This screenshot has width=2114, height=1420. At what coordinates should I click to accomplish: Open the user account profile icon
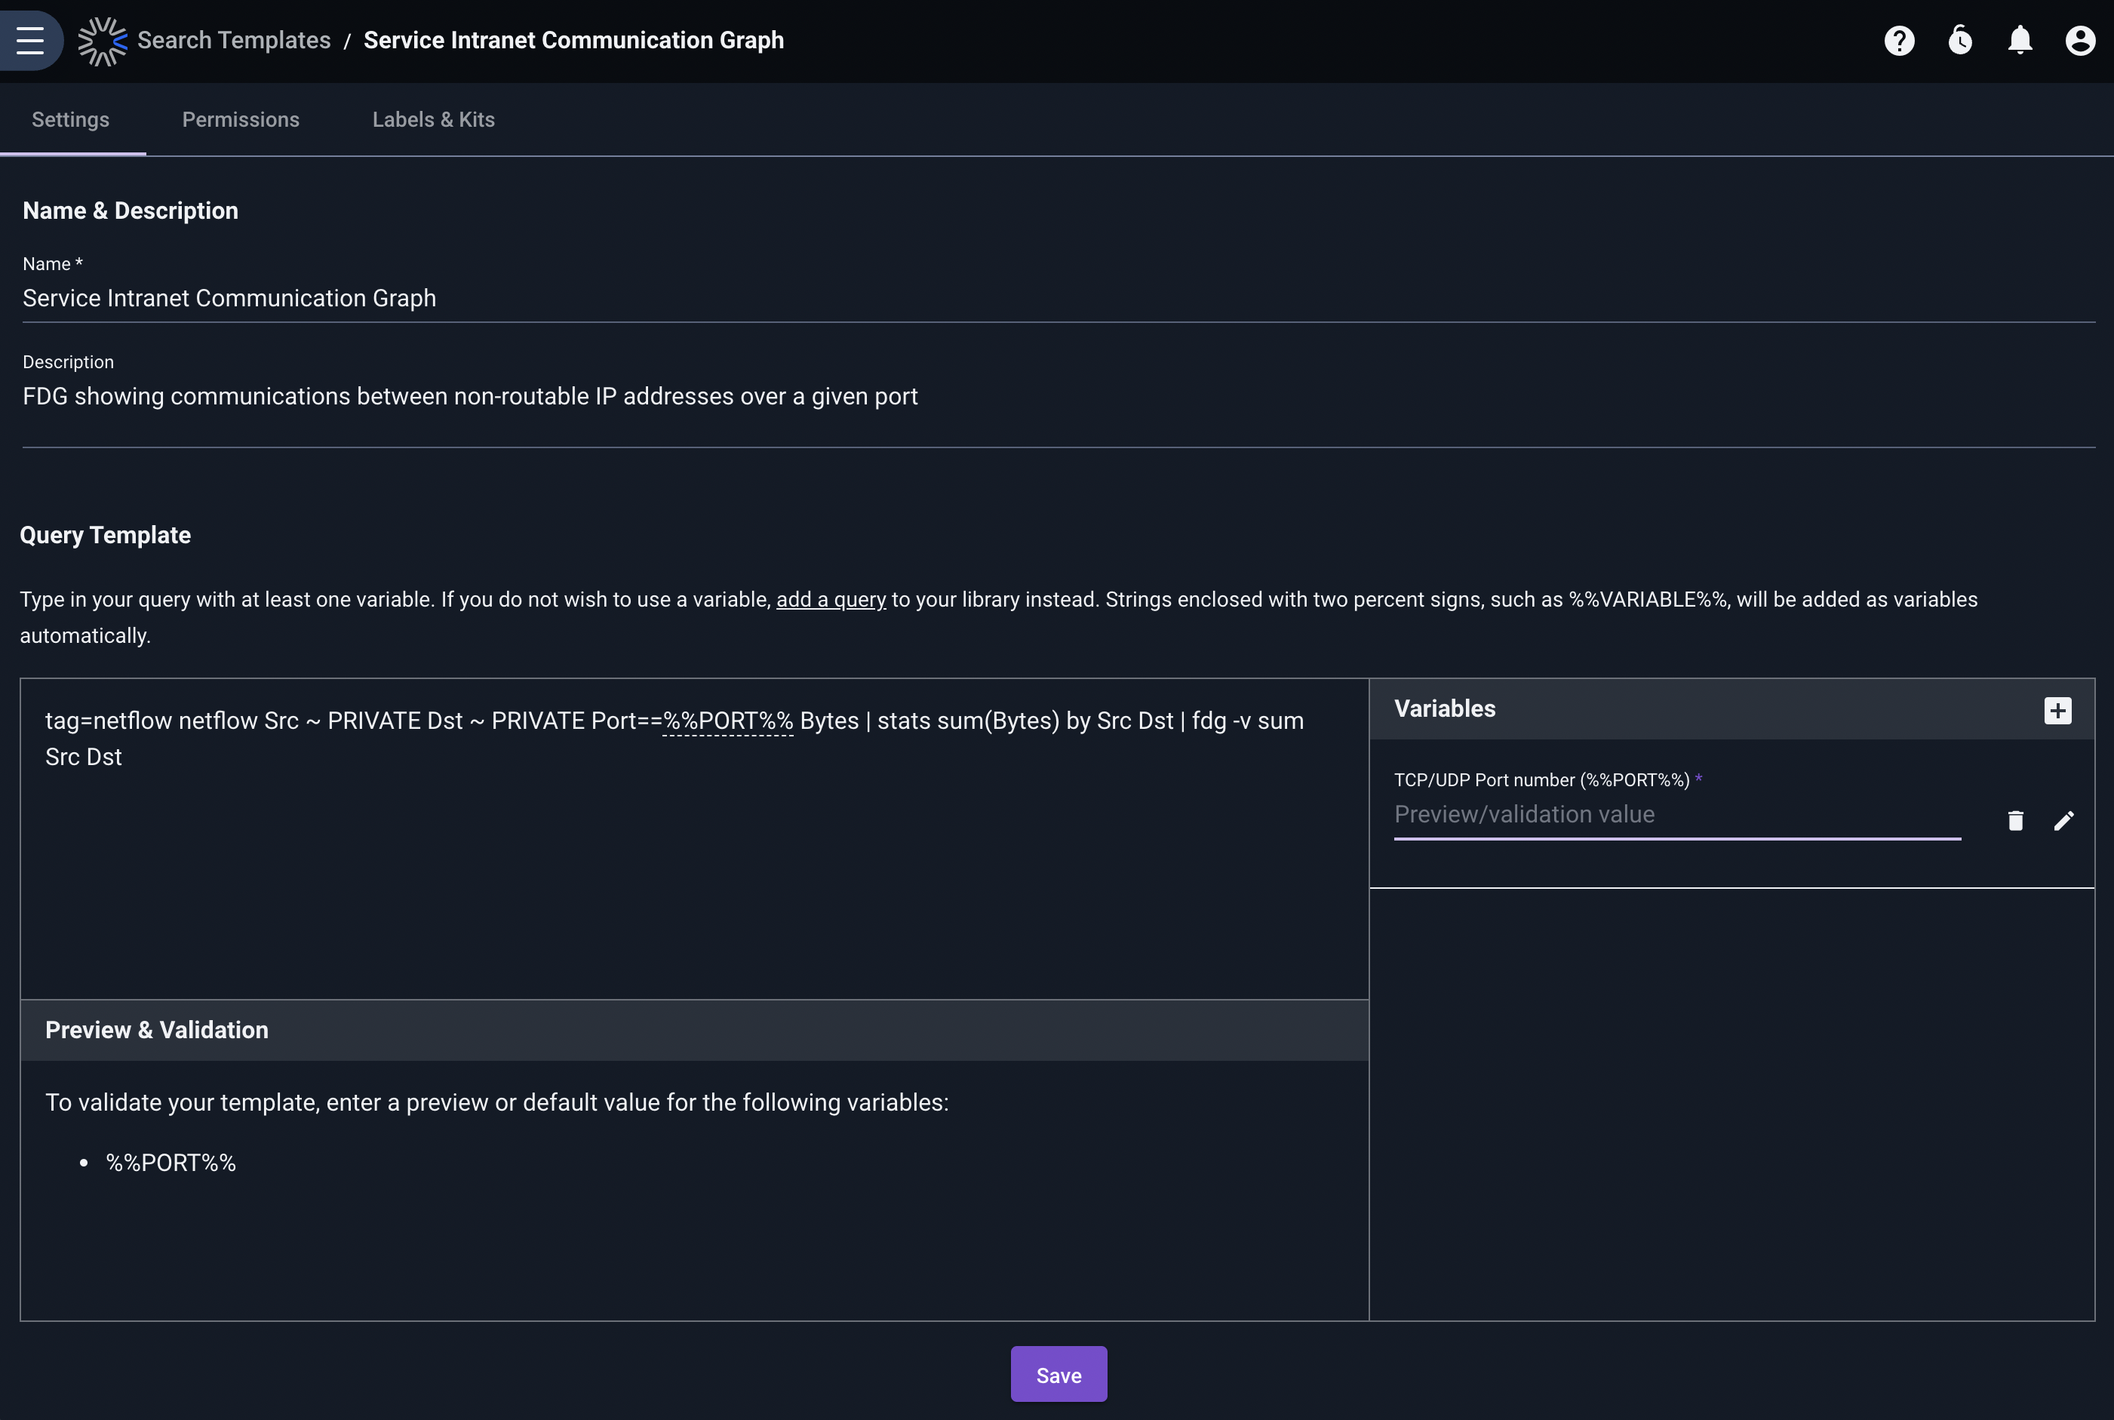tap(2079, 41)
